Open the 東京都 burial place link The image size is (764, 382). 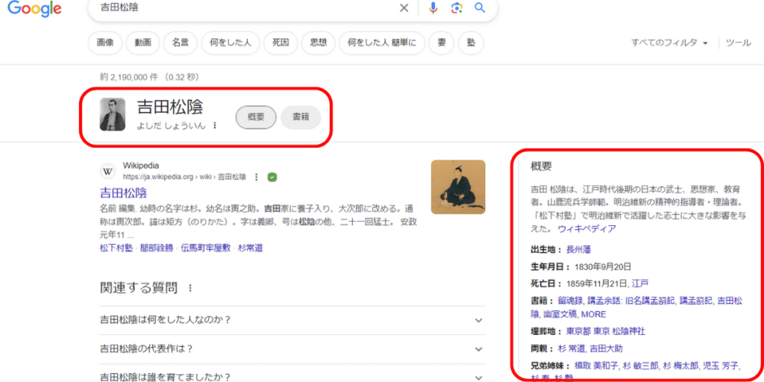(x=579, y=331)
